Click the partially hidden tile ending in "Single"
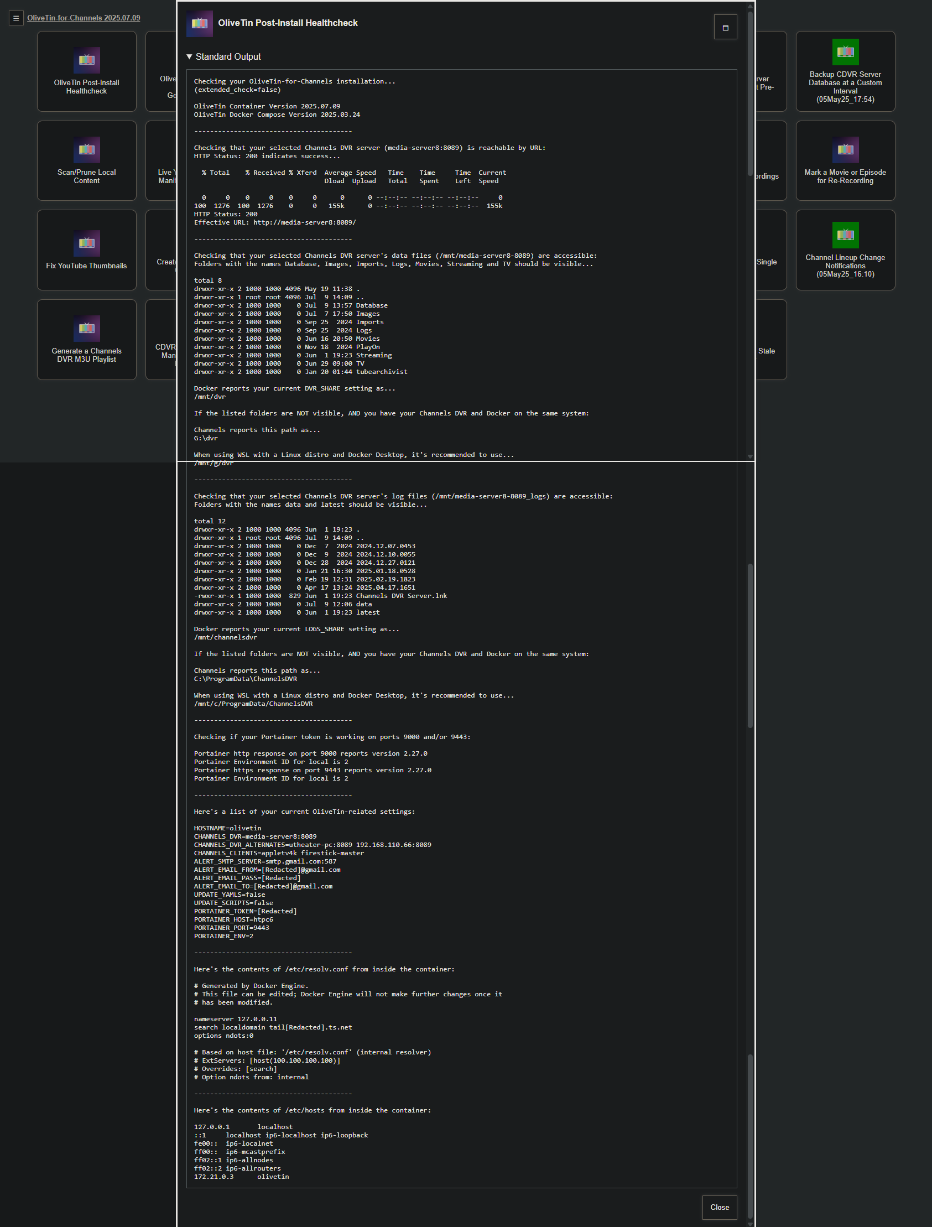Screen dimensions: 932x1227 (x=770, y=250)
